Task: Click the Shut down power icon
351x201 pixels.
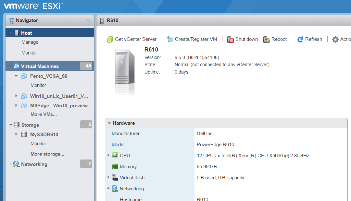Action: pyautogui.click(x=230, y=40)
